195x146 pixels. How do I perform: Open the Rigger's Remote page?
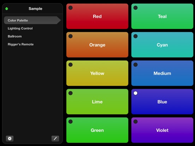pyautogui.click(x=20, y=44)
